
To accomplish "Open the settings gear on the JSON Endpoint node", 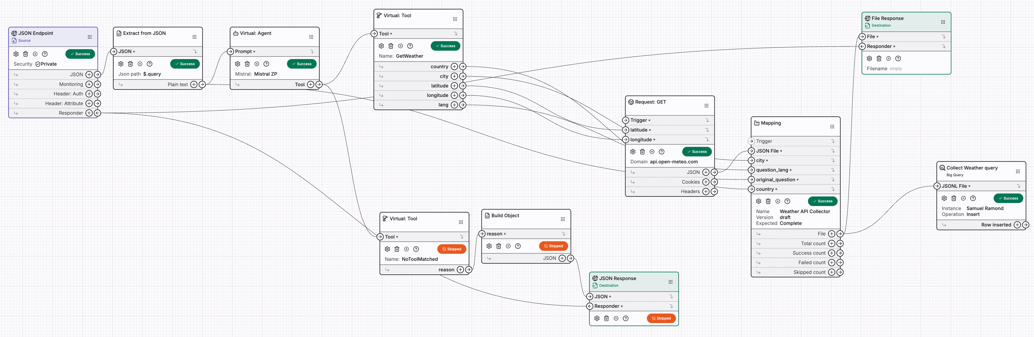I will coord(16,54).
